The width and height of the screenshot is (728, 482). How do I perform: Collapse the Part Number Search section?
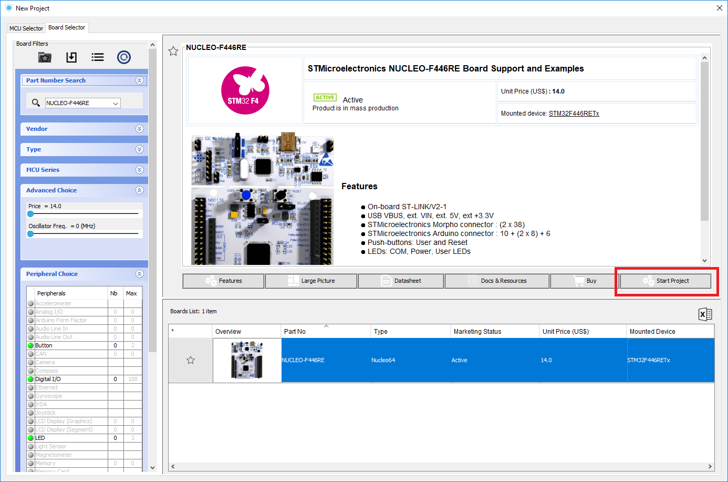click(139, 80)
